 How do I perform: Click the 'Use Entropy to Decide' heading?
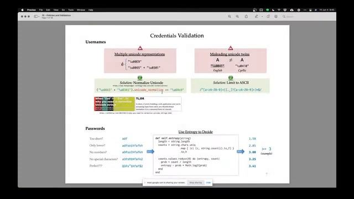click(195, 132)
